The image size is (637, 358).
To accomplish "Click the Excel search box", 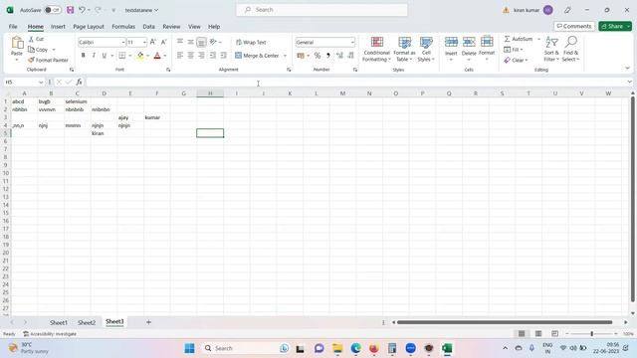I will (x=321, y=10).
